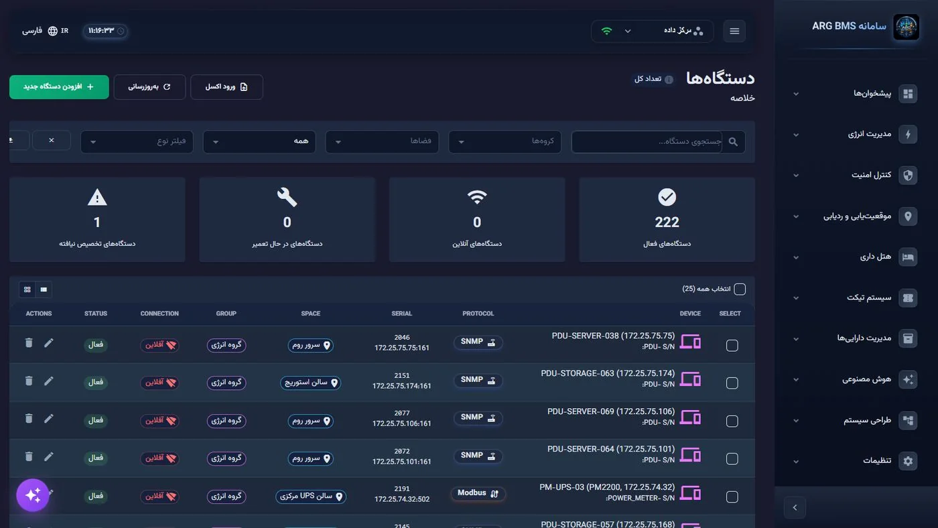Click the دستگاه‌های فعال 222 summary card
The width and height of the screenshot is (938, 528).
tap(667, 220)
